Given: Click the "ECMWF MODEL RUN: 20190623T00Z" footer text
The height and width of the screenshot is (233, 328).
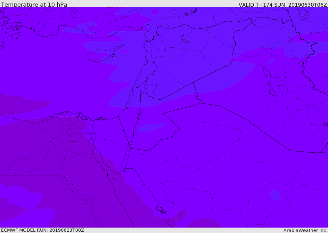Looking at the screenshot, I should click(x=43, y=230).
